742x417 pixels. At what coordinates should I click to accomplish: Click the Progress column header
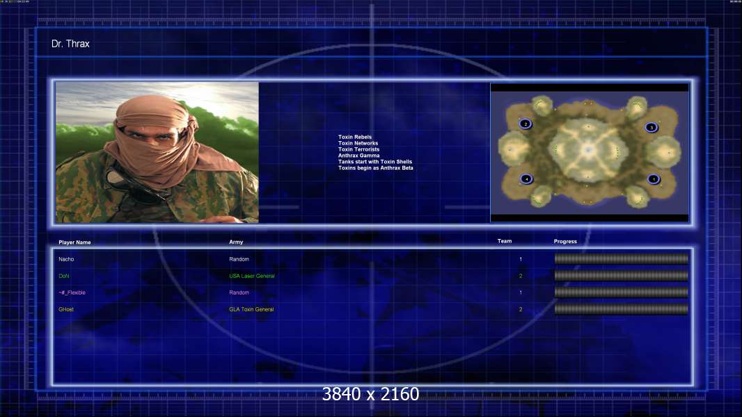565,241
